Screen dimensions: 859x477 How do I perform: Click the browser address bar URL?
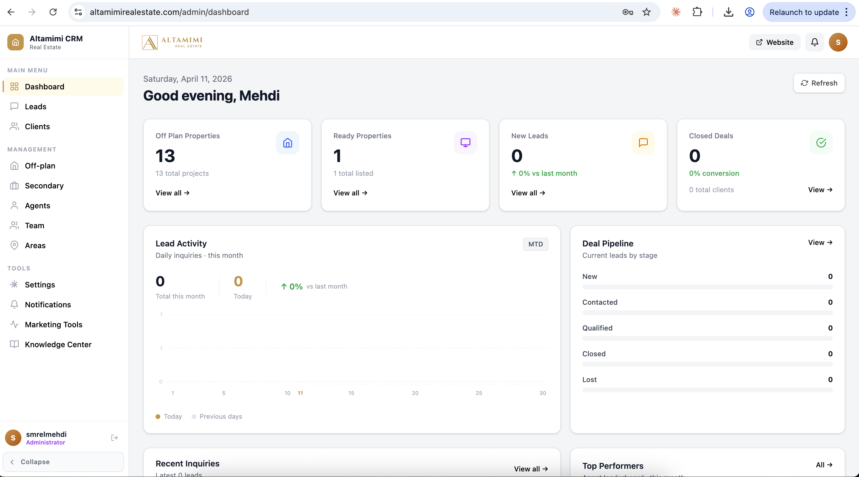click(x=169, y=12)
